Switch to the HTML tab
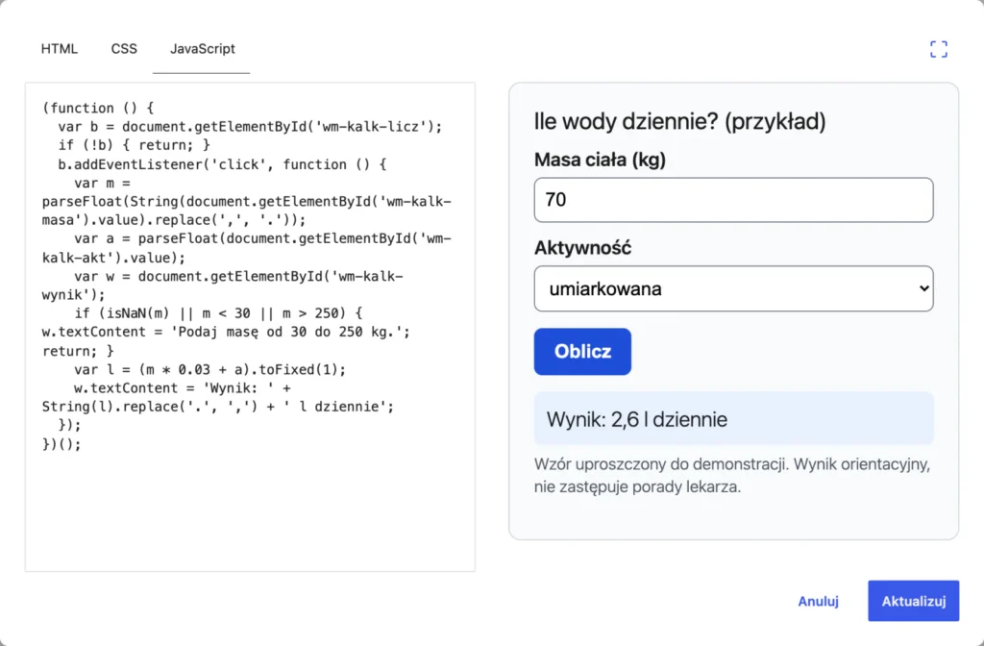Viewport: 984px width, 646px height. (x=60, y=49)
